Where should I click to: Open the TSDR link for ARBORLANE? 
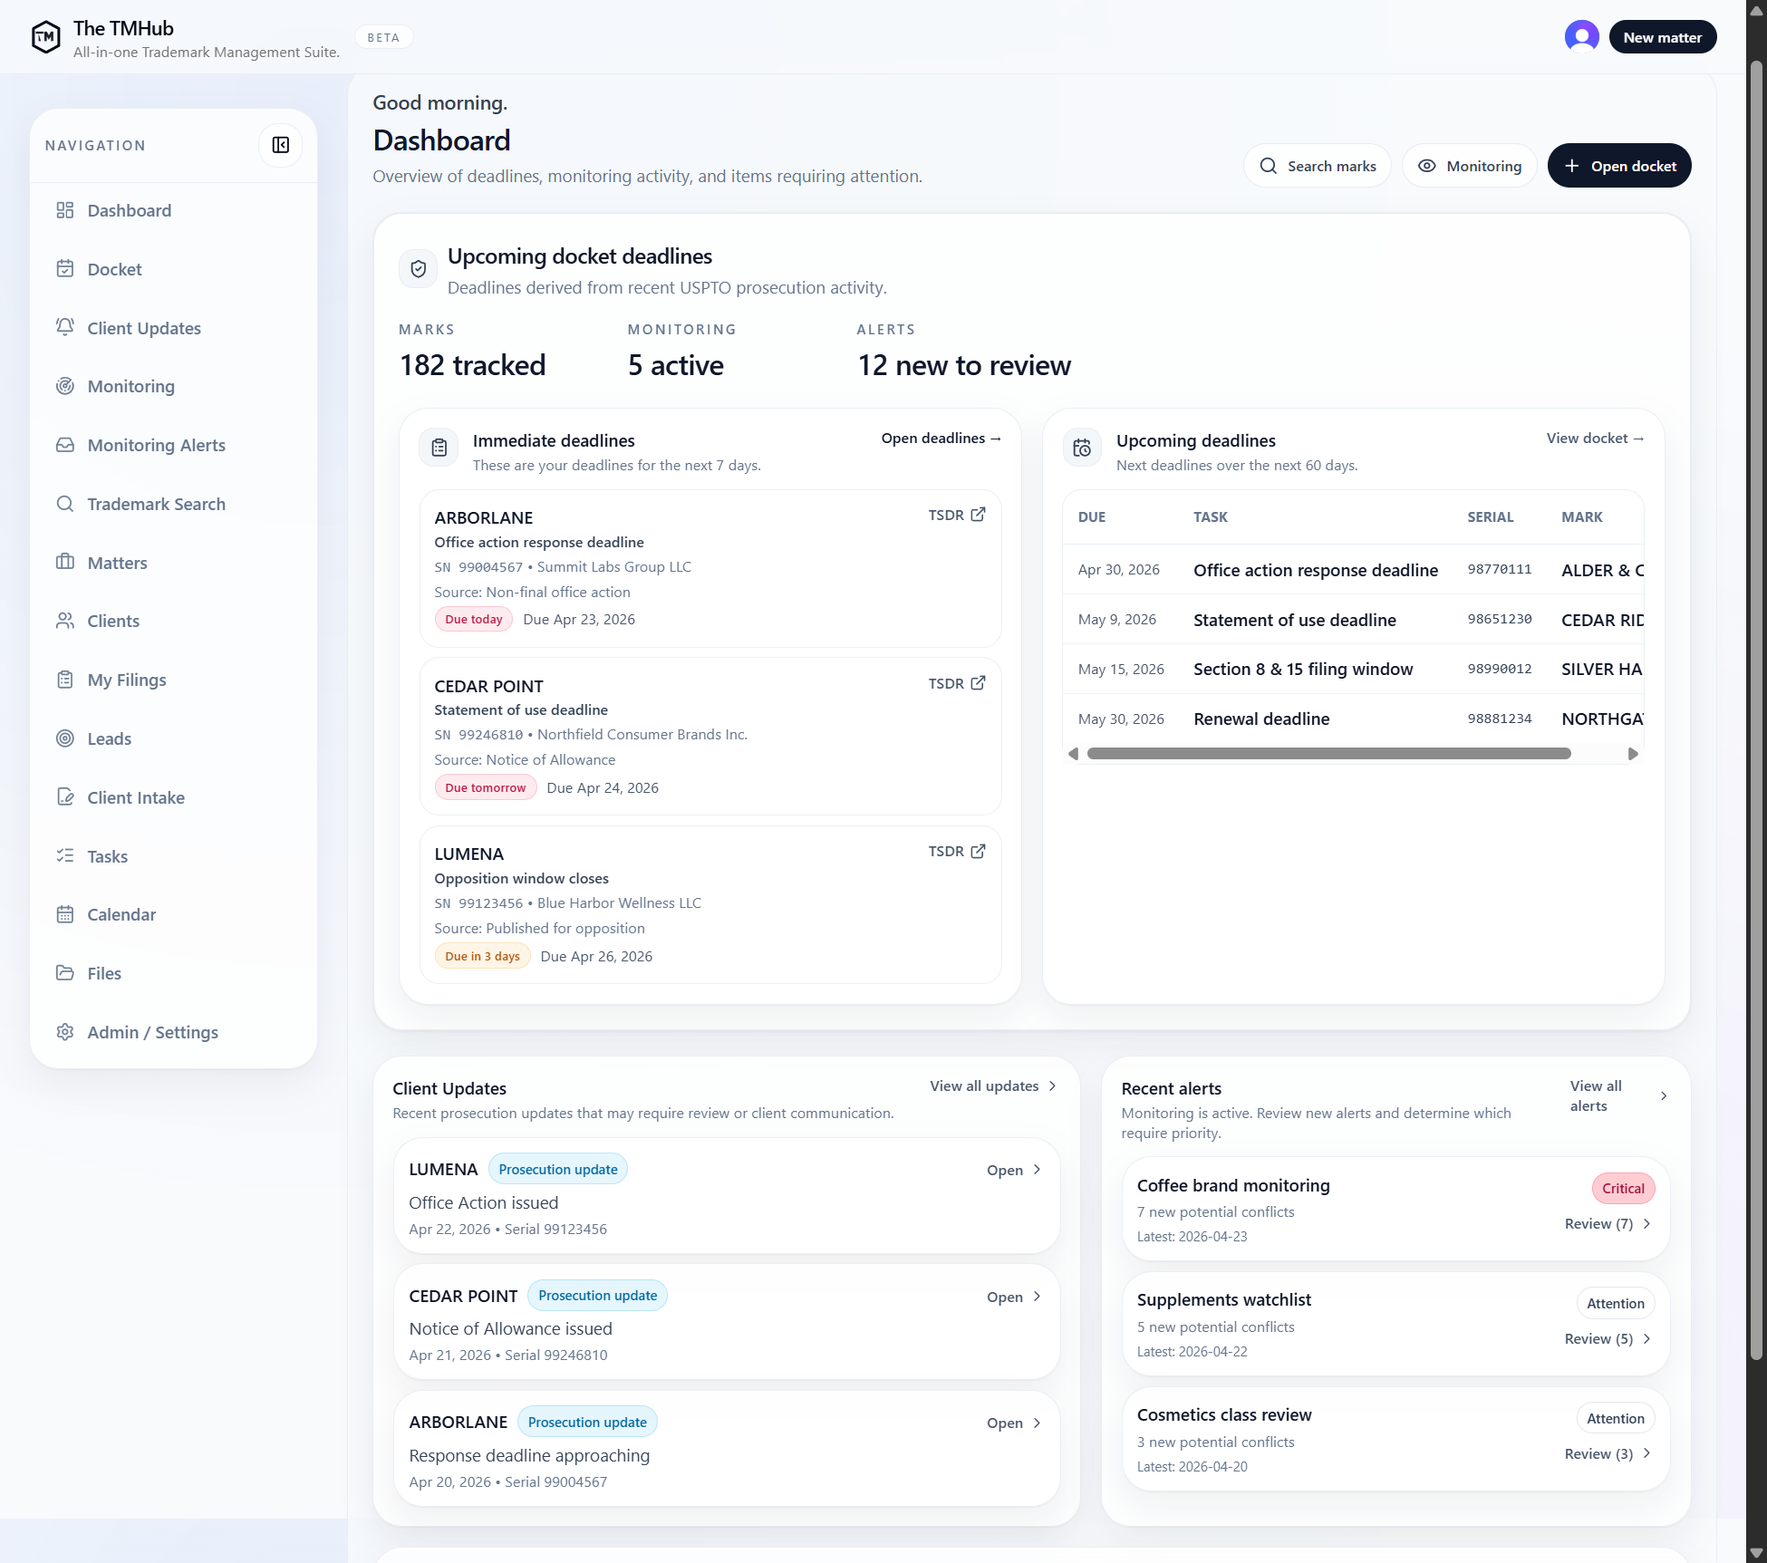coord(955,515)
